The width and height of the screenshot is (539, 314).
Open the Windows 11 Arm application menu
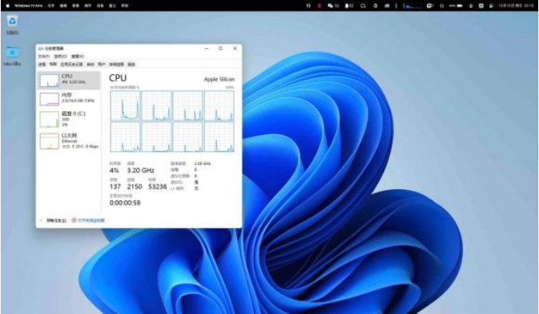28,6
